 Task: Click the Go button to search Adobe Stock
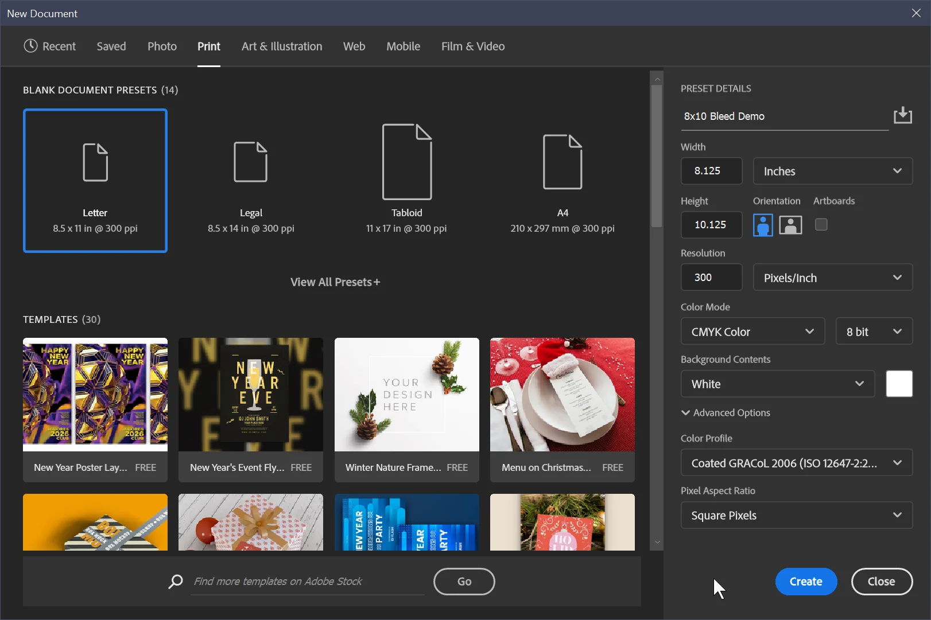tap(464, 581)
